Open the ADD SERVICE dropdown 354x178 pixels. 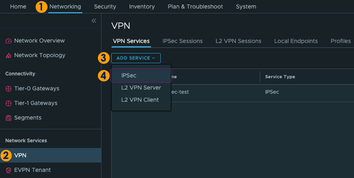pyautogui.click(x=136, y=58)
